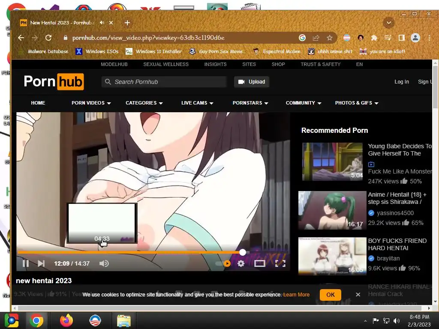Click the striped flag extension icon
439x329 pixels.
click(x=346, y=38)
